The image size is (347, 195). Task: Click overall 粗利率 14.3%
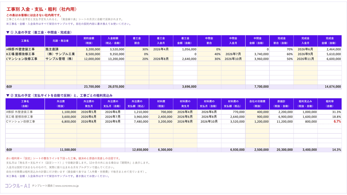tap(330, 150)
